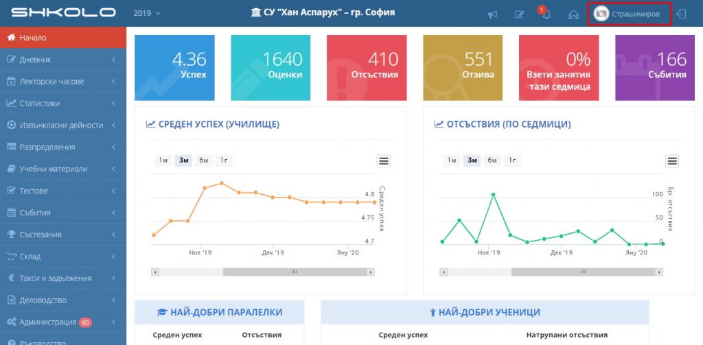
Task: Go to Начало in sidebar
Action: (x=63, y=38)
